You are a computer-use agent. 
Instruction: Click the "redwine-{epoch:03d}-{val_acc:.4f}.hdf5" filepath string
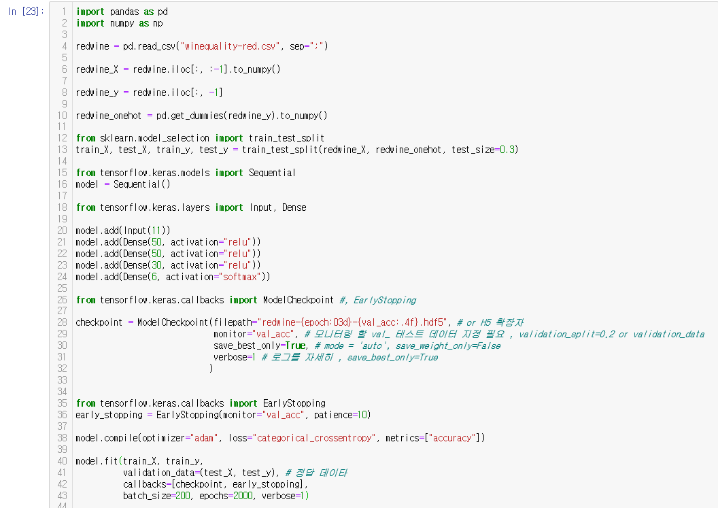point(352,322)
